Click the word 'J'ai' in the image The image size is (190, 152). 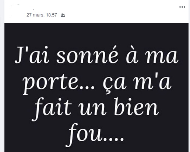pos(32,55)
